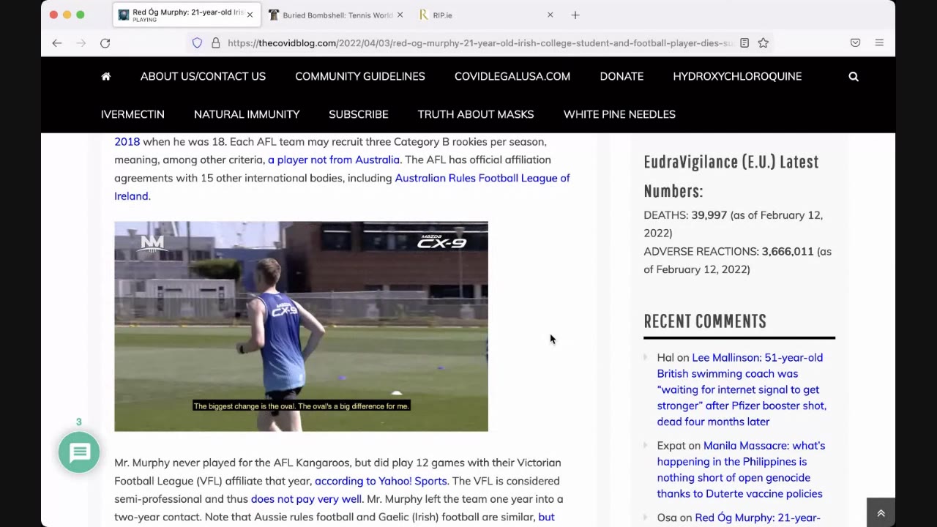The height and width of the screenshot is (527, 937).
Task: Click the browser reload button
Action: pyautogui.click(x=105, y=43)
